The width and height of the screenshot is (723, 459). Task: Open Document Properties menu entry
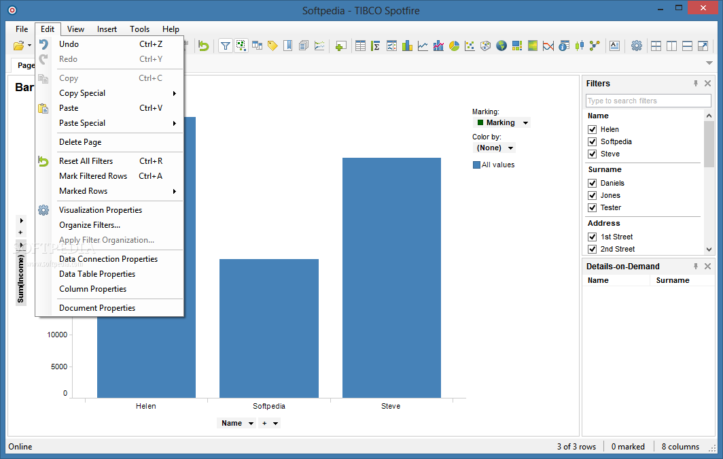(x=111, y=308)
